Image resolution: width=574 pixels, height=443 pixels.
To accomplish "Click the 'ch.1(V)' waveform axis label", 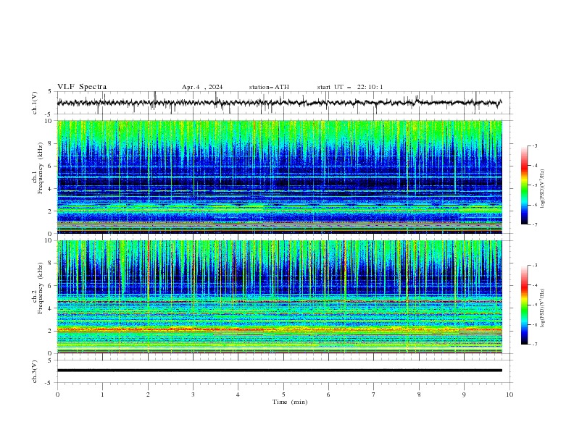I will (35, 103).
